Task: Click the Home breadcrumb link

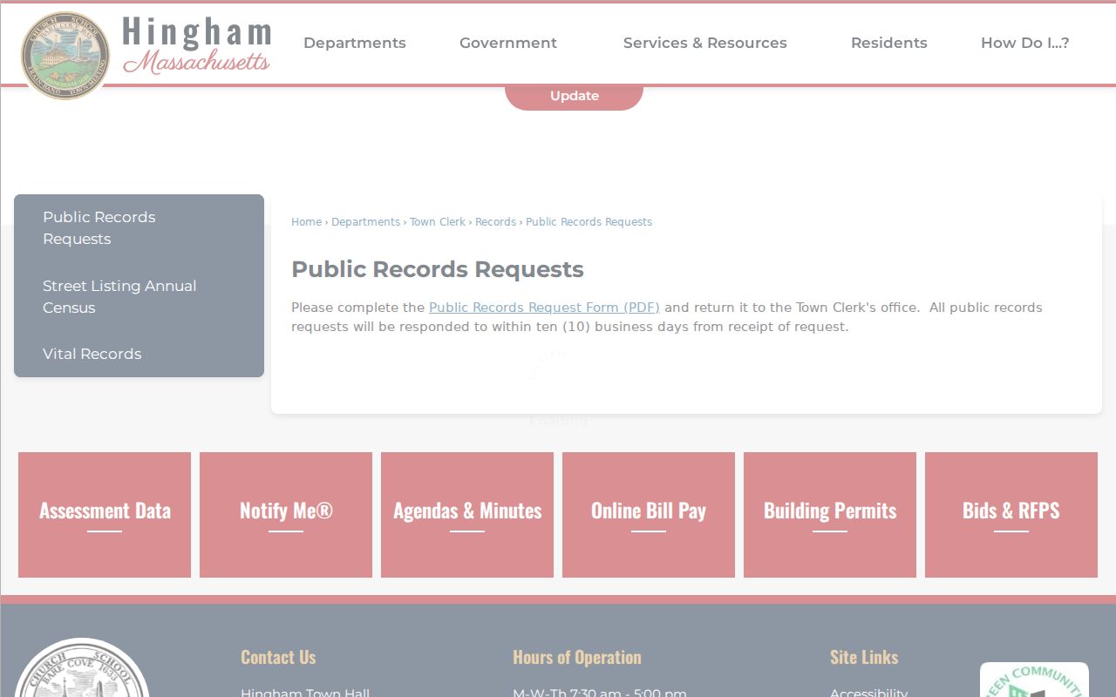Action: [x=307, y=222]
